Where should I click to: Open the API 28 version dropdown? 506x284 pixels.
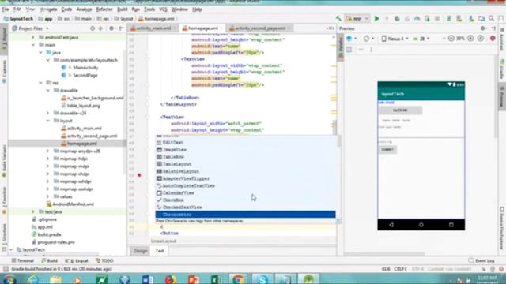[x=421, y=39]
